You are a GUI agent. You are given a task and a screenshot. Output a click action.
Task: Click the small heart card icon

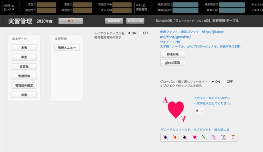click(x=195, y=137)
